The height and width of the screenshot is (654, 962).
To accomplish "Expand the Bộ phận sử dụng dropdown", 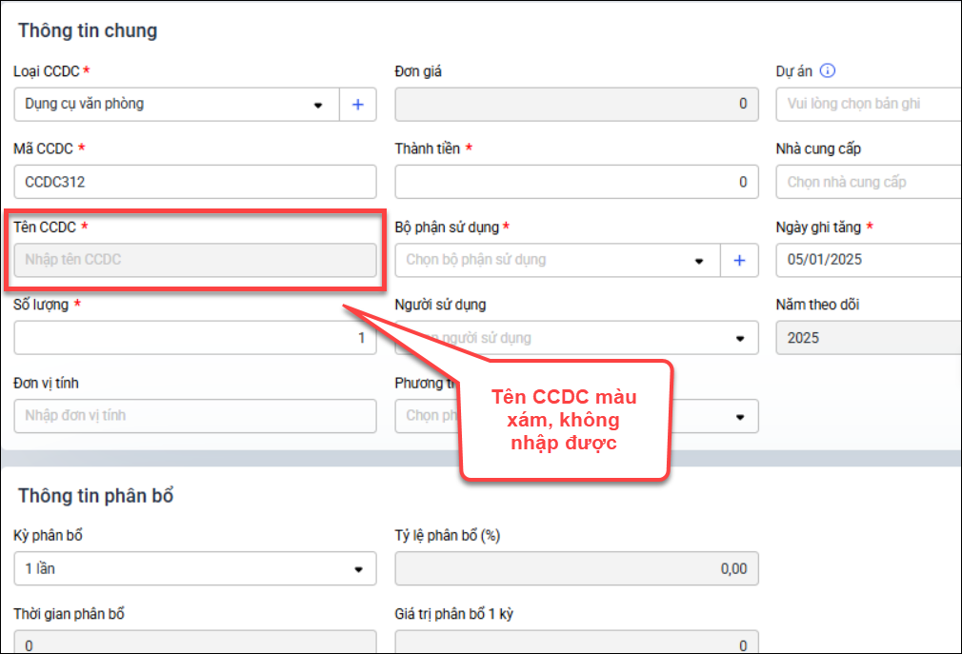I will 700,260.
